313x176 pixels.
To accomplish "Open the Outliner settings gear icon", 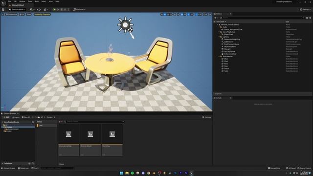I will coord(310,18).
